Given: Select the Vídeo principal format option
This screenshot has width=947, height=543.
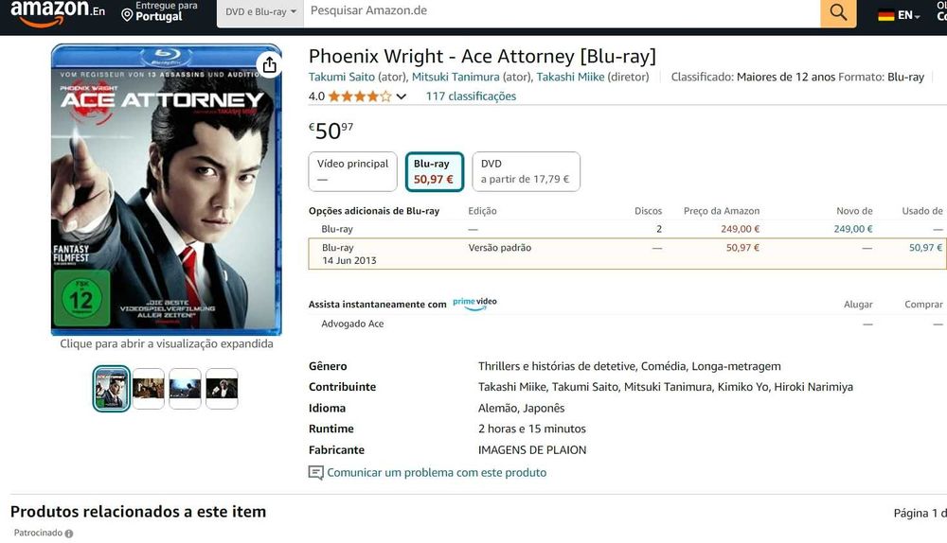Looking at the screenshot, I should coord(352,171).
